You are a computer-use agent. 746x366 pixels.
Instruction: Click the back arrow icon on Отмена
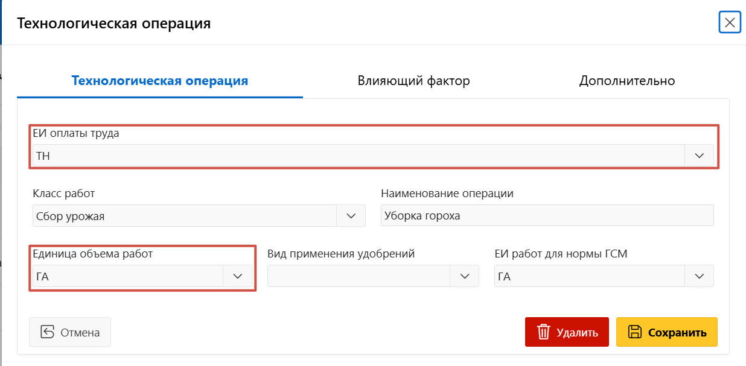(48, 332)
